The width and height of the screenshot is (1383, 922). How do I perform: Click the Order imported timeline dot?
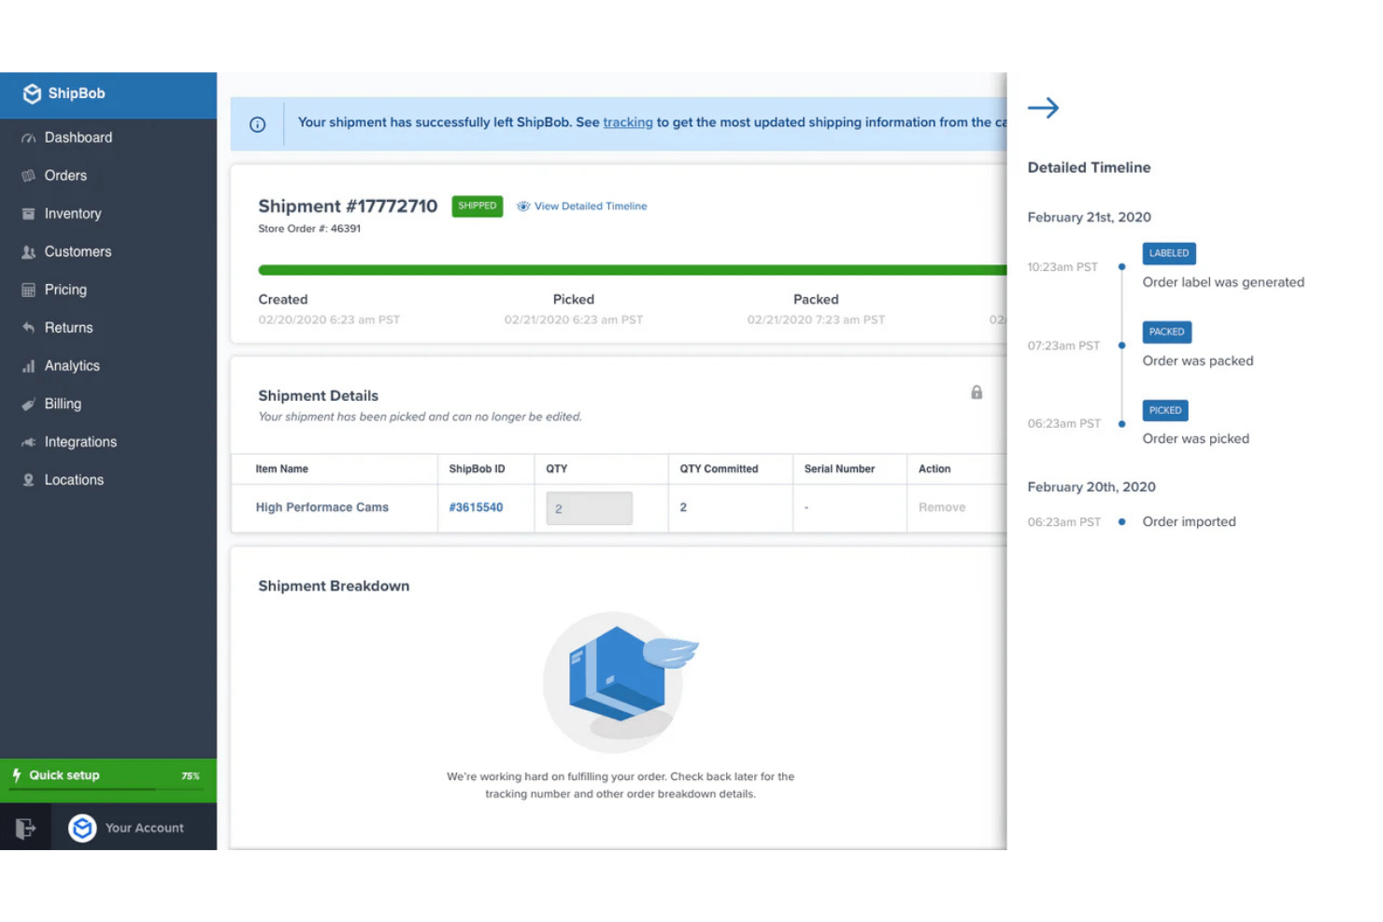pyautogui.click(x=1122, y=522)
